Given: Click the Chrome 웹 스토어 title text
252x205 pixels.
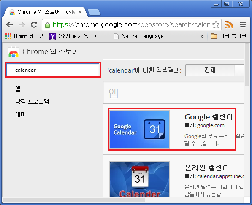Looking at the screenshot, I should click(x=50, y=51).
